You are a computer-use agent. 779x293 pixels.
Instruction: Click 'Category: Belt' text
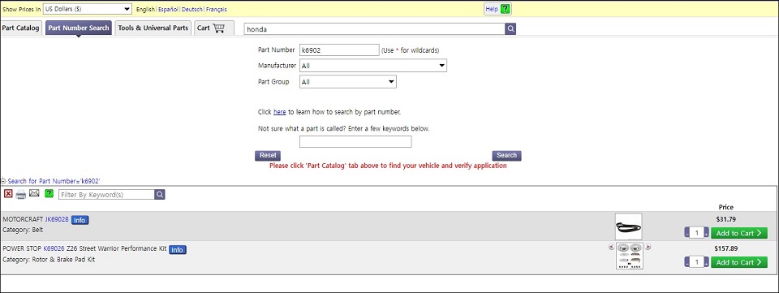23,230
